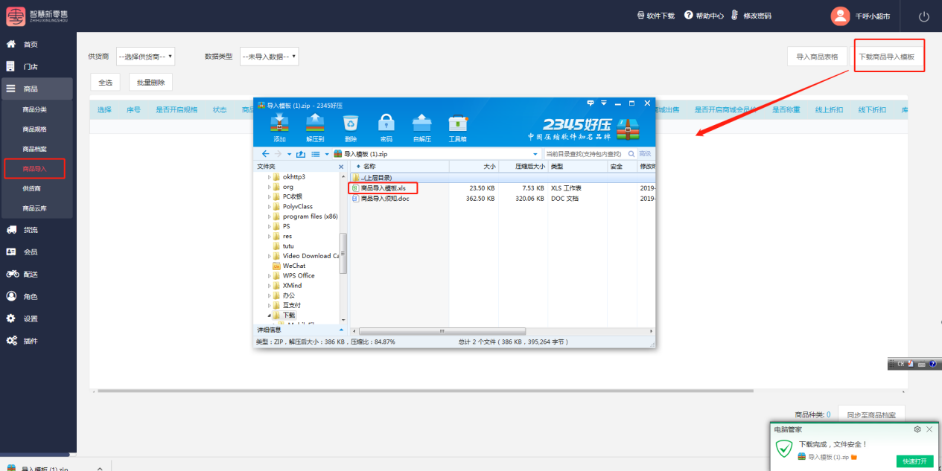Open 商品云库 in the sidebar
The height and width of the screenshot is (471, 942).
pyautogui.click(x=34, y=208)
